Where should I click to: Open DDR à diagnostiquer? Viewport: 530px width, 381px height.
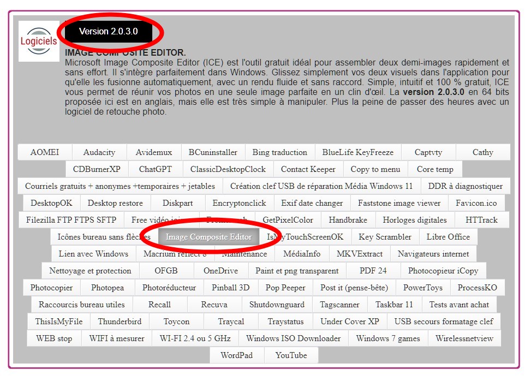[x=466, y=186]
